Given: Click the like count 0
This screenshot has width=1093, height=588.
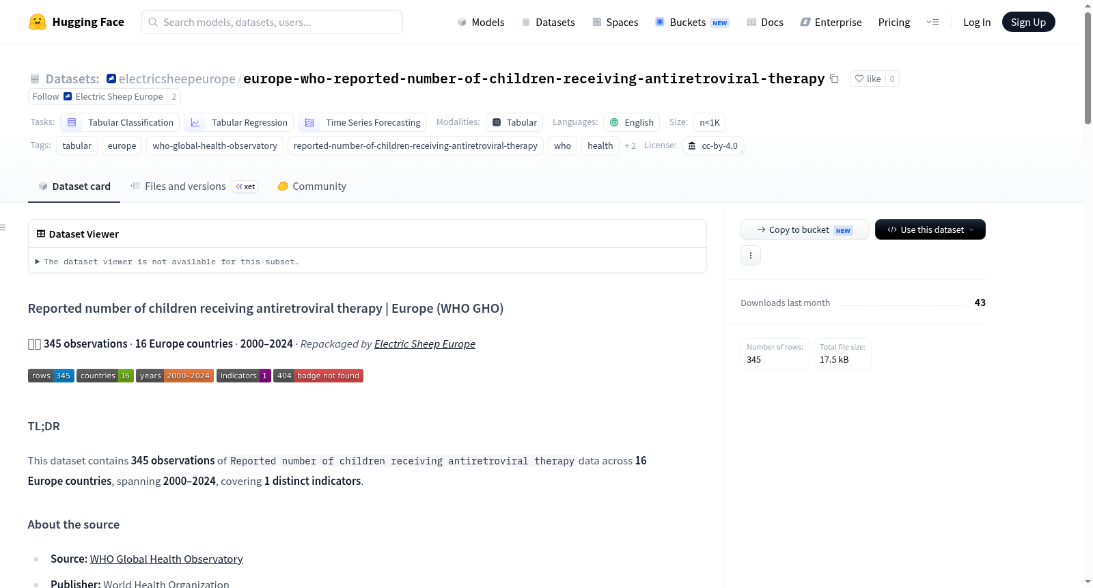Looking at the screenshot, I should pos(892,79).
